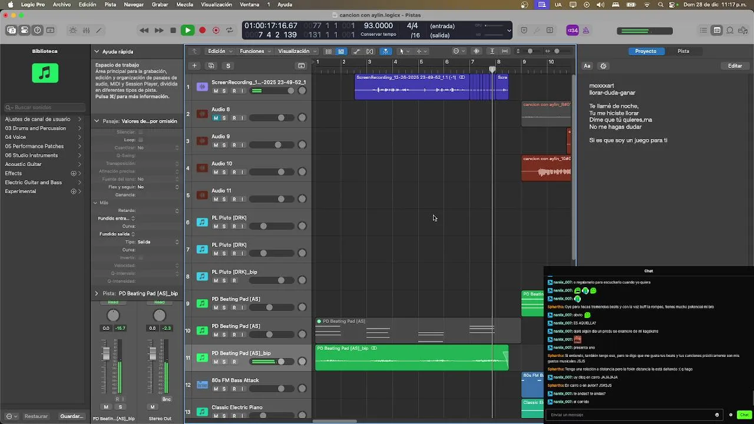
Task: Start recording with red Record button
Action: pos(202,30)
